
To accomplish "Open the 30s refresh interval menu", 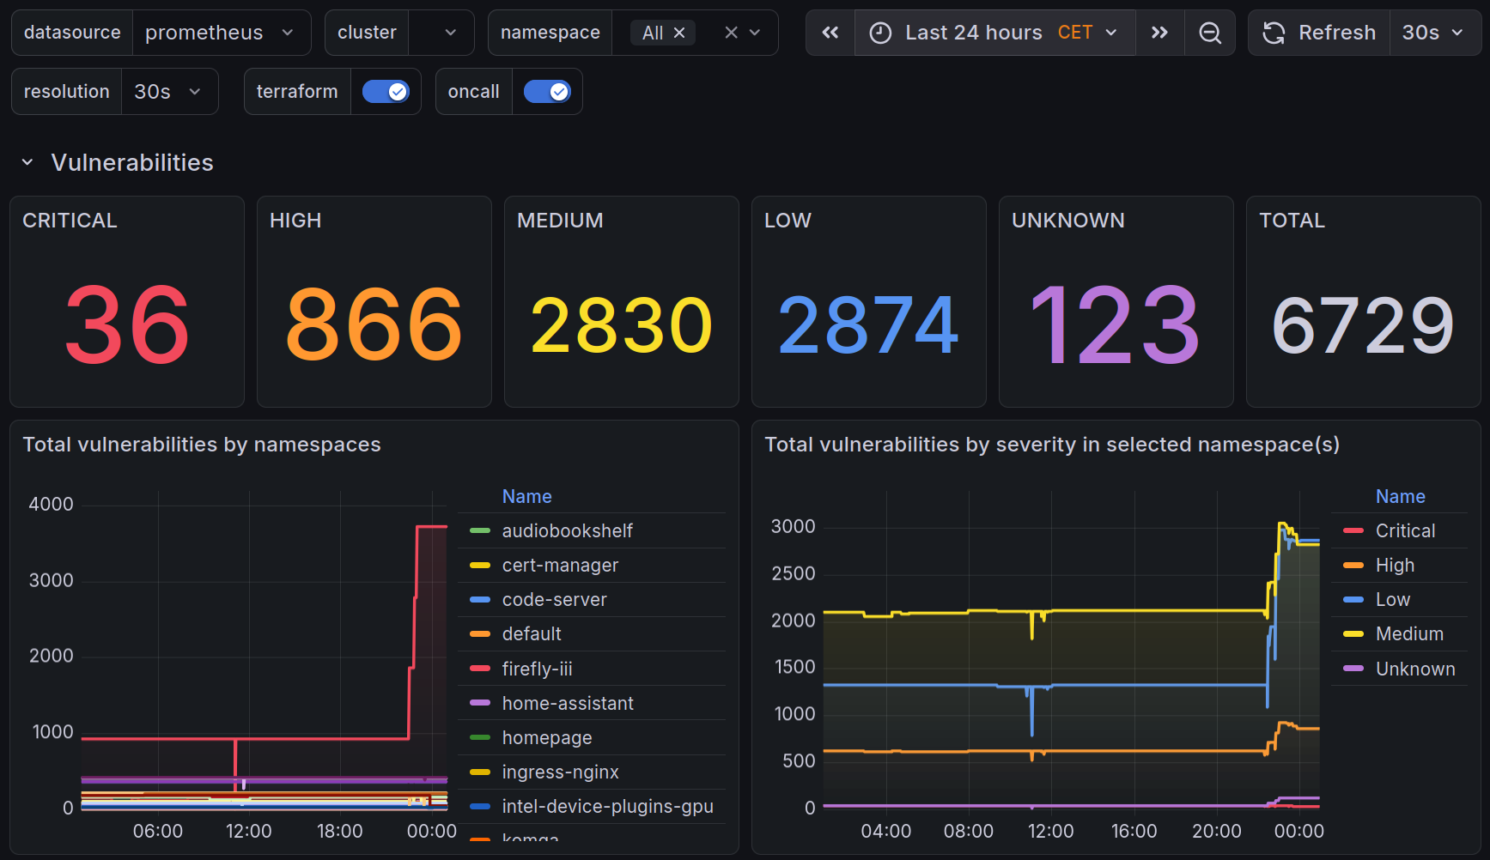I will pos(1432,33).
